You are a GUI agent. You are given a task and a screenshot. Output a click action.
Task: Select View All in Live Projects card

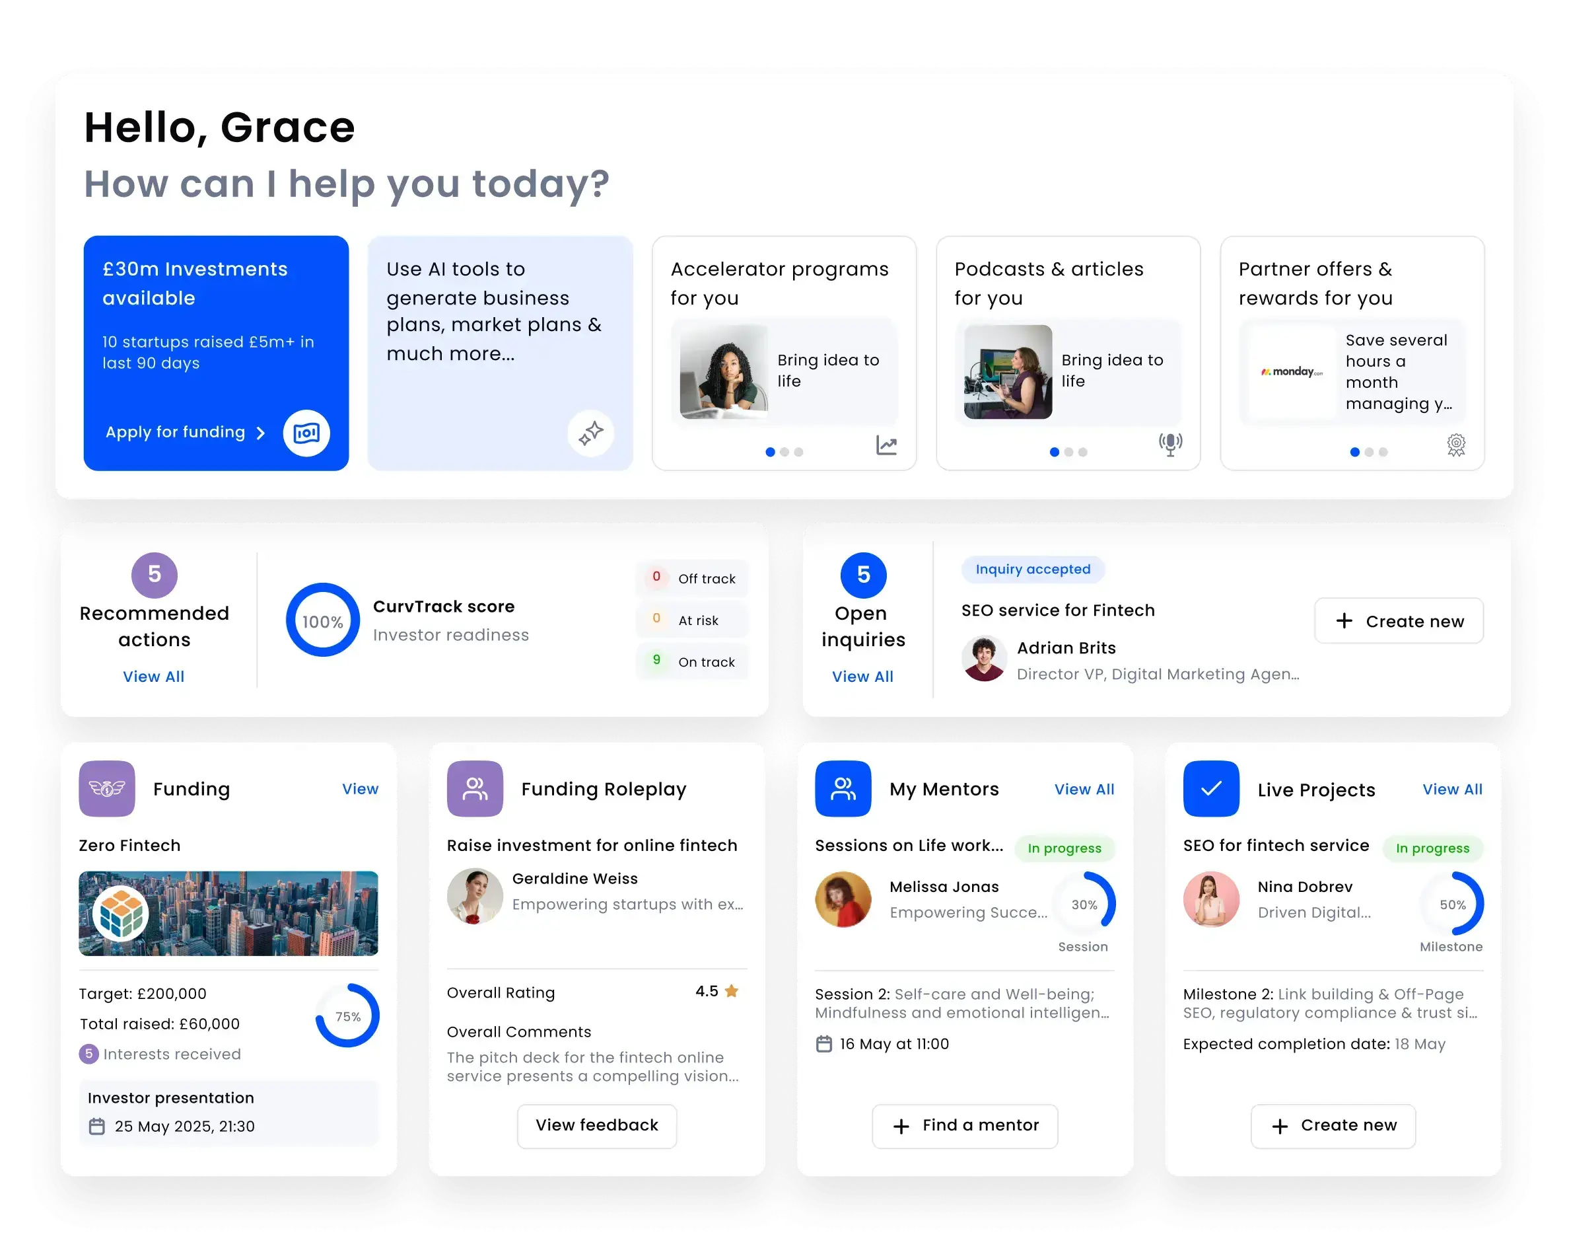pos(1453,788)
